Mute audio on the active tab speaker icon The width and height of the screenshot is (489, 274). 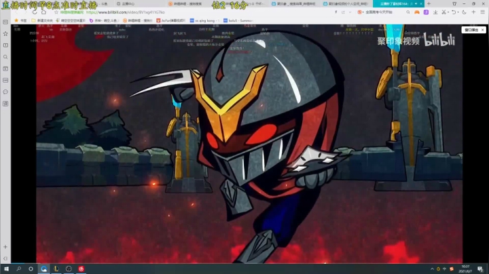416,4
